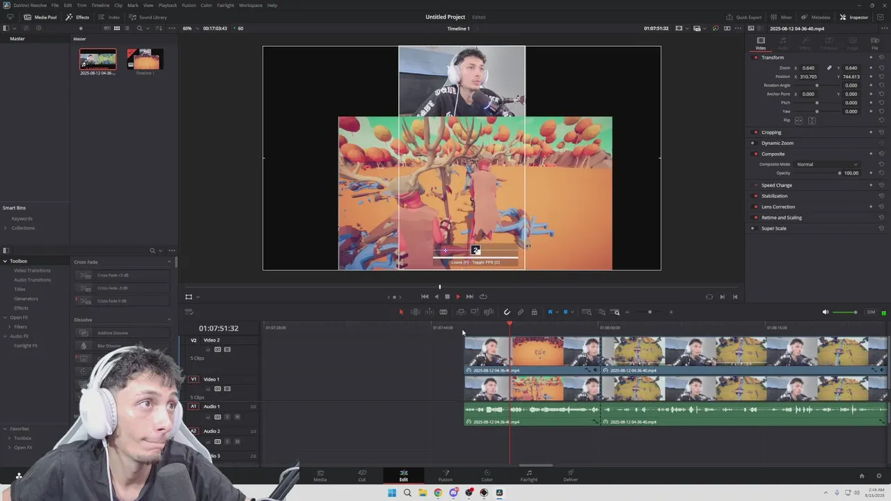
Task: Toggle Zoom X/Y link chain icon
Action: [829, 68]
